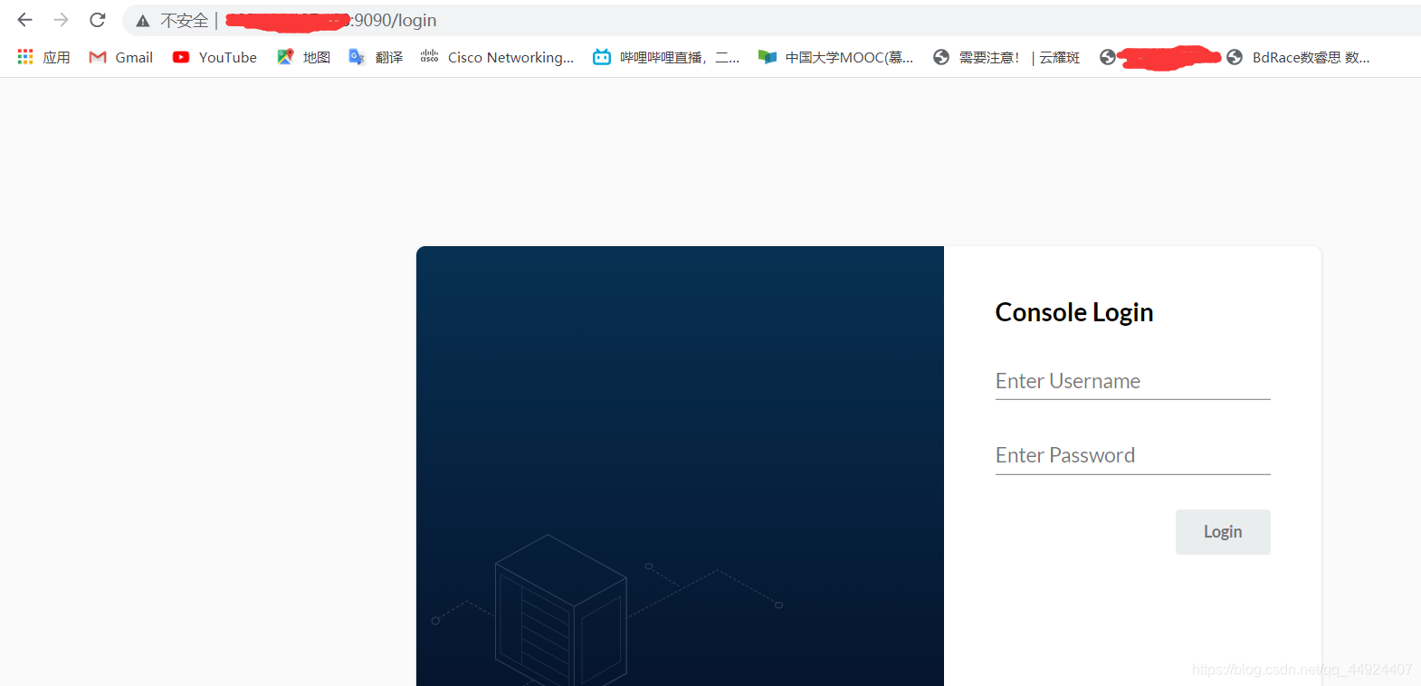
Task: Click the Login button
Action: pos(1223,532)
